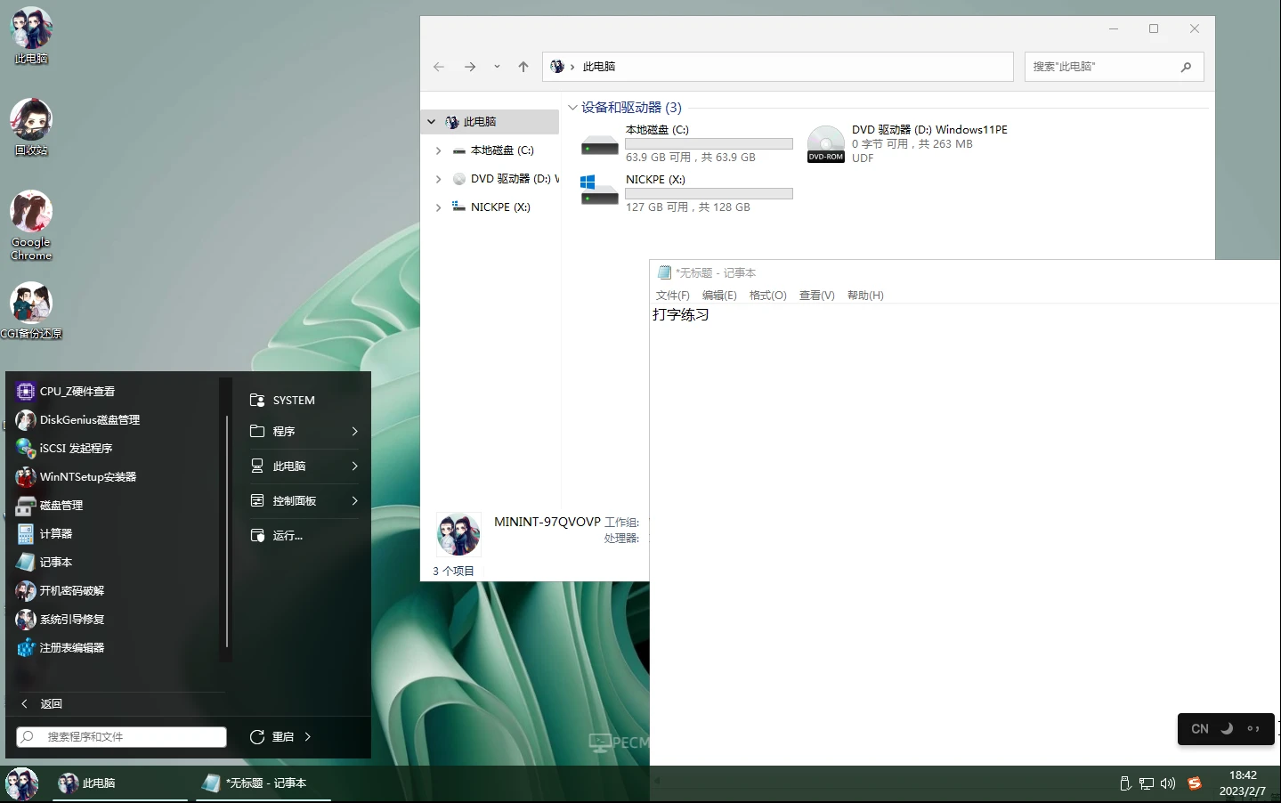Viewport: 1281px width, 803px height.
Task: Click Sogou input icon in tray
Action: pyautogui.click(x=1195, y=783)
